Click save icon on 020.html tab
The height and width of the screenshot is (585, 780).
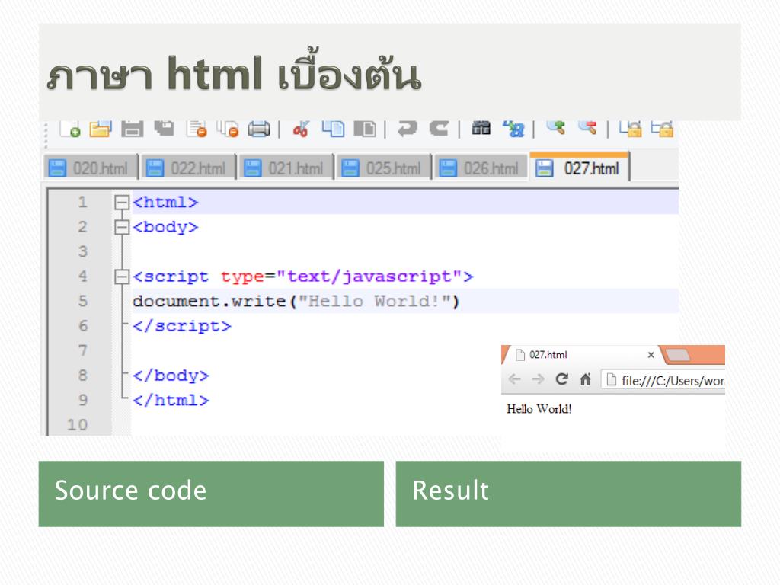(56, 168)
